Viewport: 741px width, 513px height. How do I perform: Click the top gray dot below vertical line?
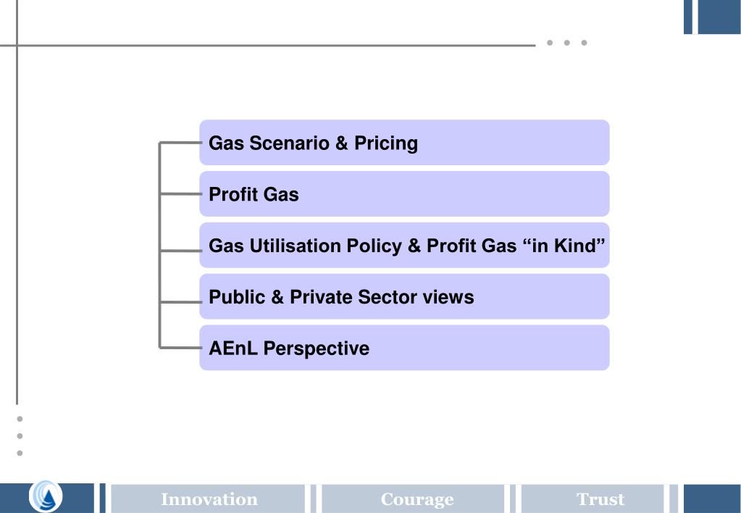tap(20, 419)
